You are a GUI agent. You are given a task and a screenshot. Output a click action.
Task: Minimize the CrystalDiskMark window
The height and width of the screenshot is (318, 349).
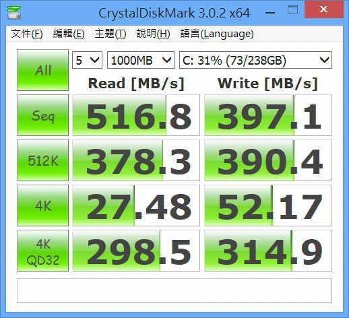(270, 12)
